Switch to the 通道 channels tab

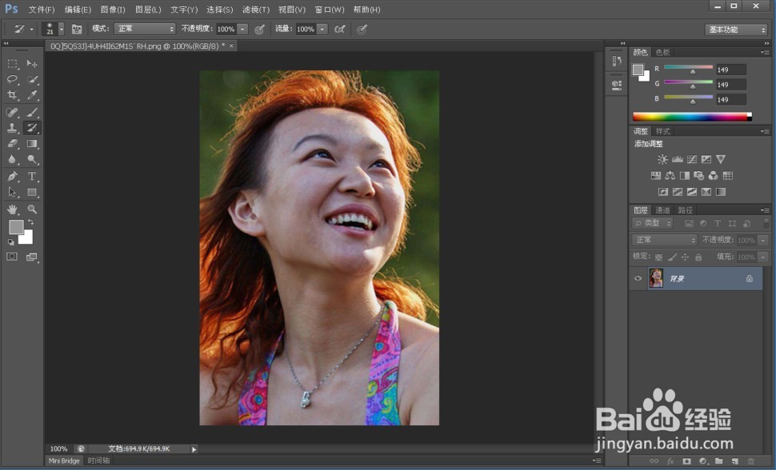coord(664,209)
